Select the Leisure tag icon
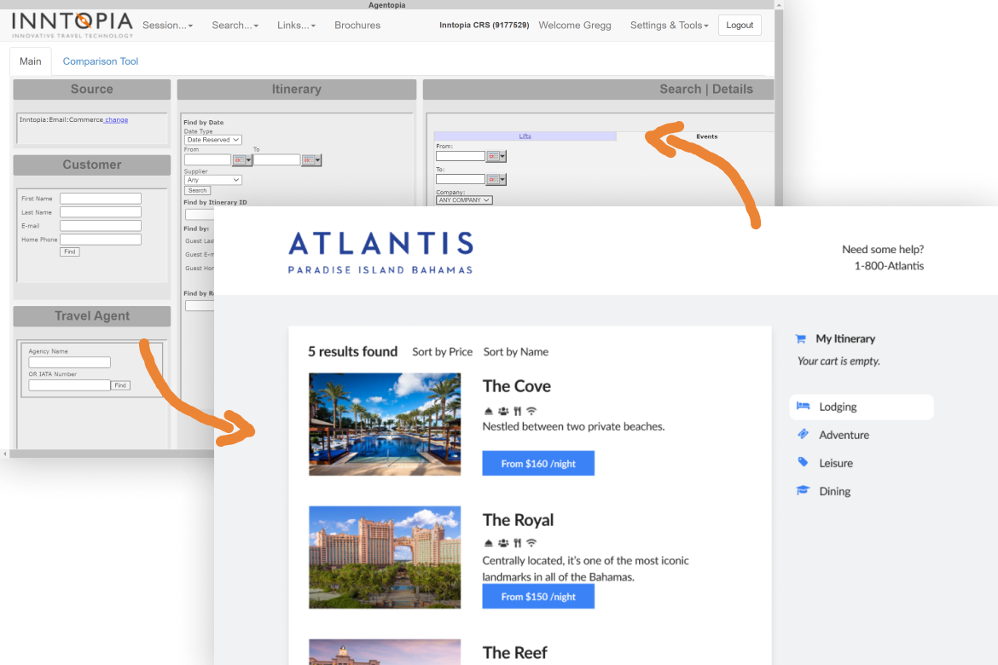The image size is (998, 665). point(803,463)
